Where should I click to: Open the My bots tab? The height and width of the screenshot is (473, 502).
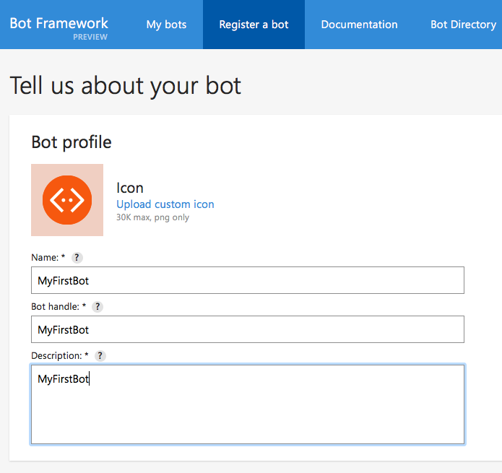(166, 25)
